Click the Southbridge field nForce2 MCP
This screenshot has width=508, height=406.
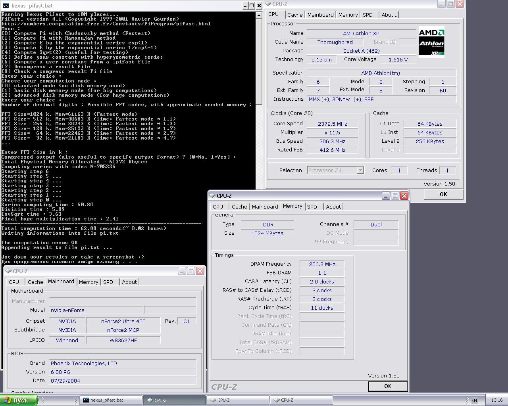click(123, 330)
